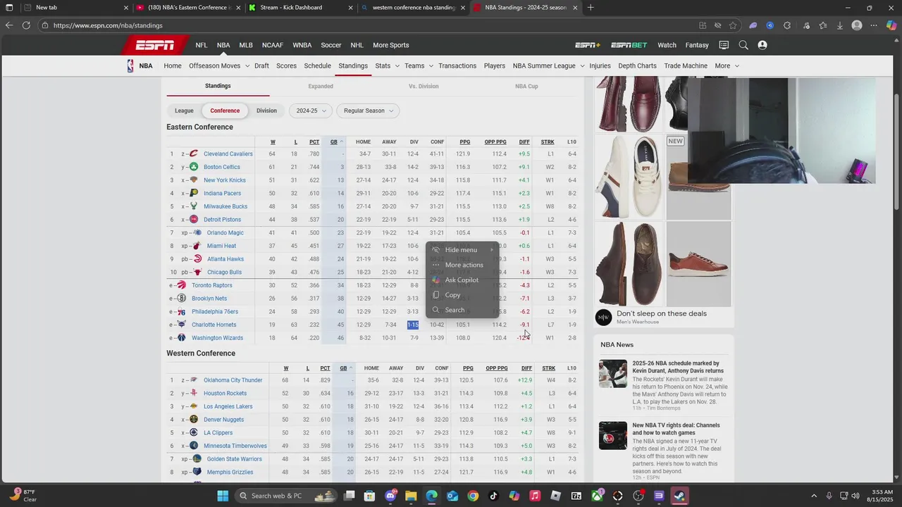Expand the Stats menu in NBA nav

[x=397, y=66]
